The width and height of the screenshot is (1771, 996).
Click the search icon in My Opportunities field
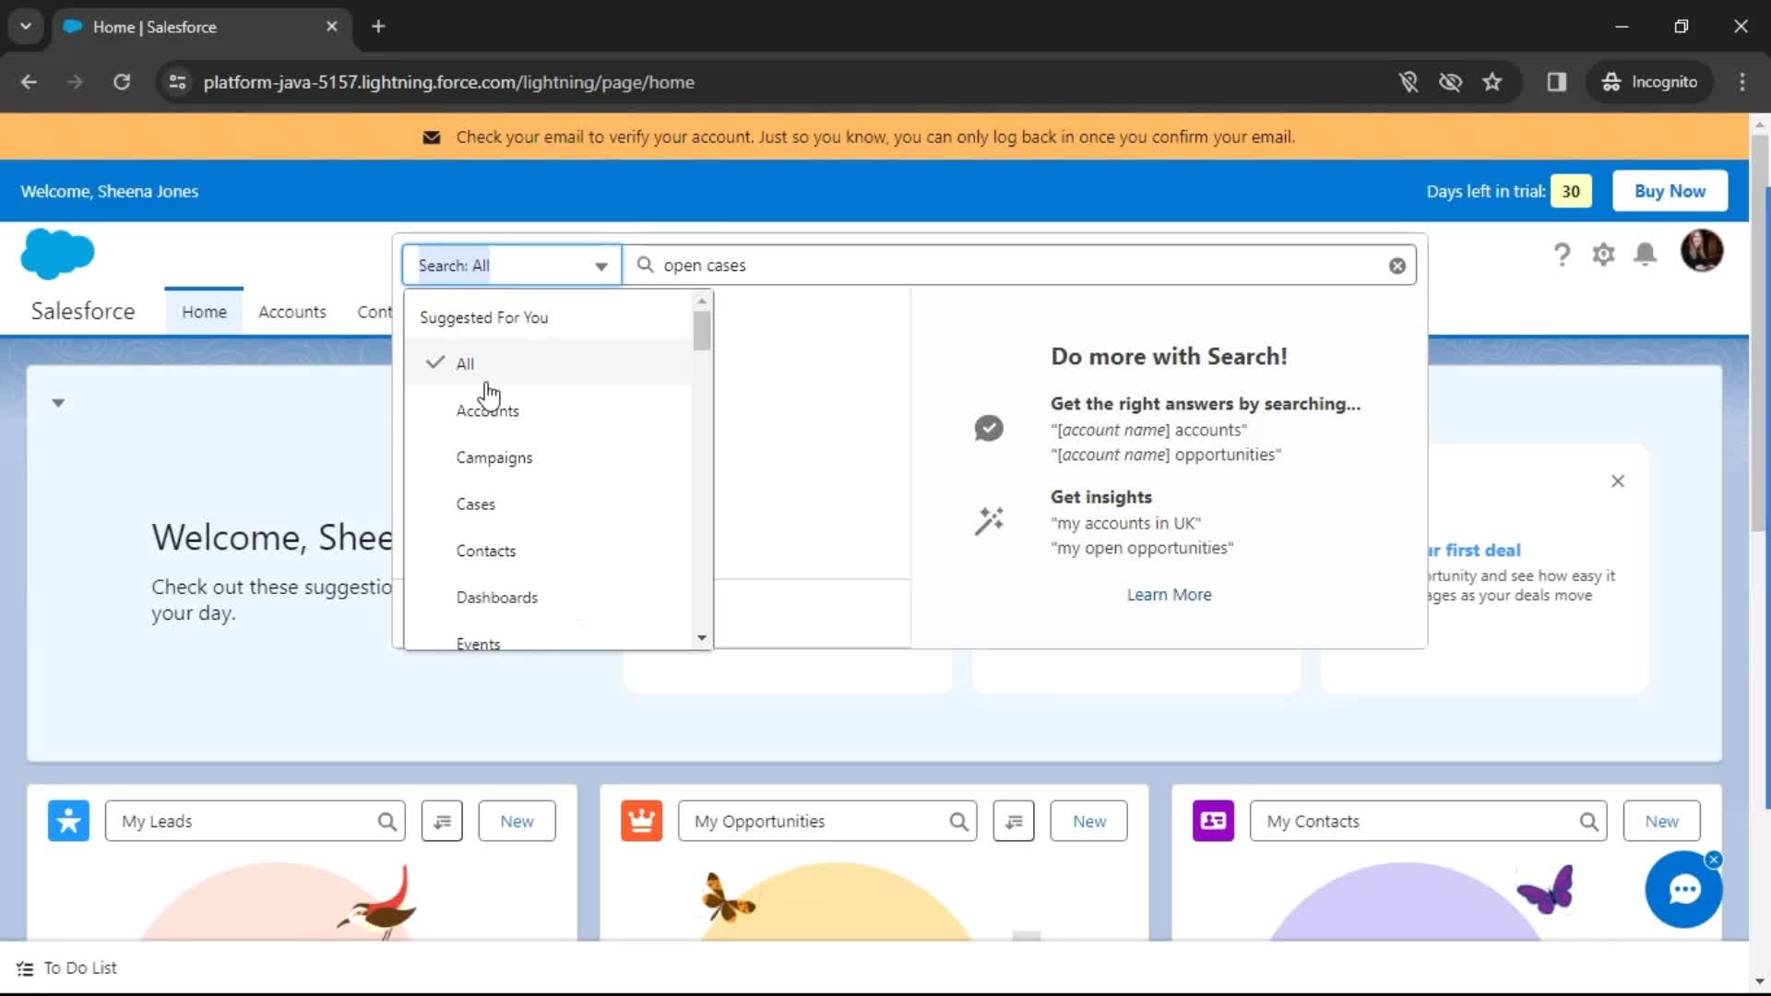coord(959,822)
